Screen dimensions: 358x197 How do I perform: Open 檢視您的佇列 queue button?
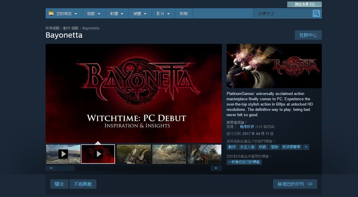[295, 184]
